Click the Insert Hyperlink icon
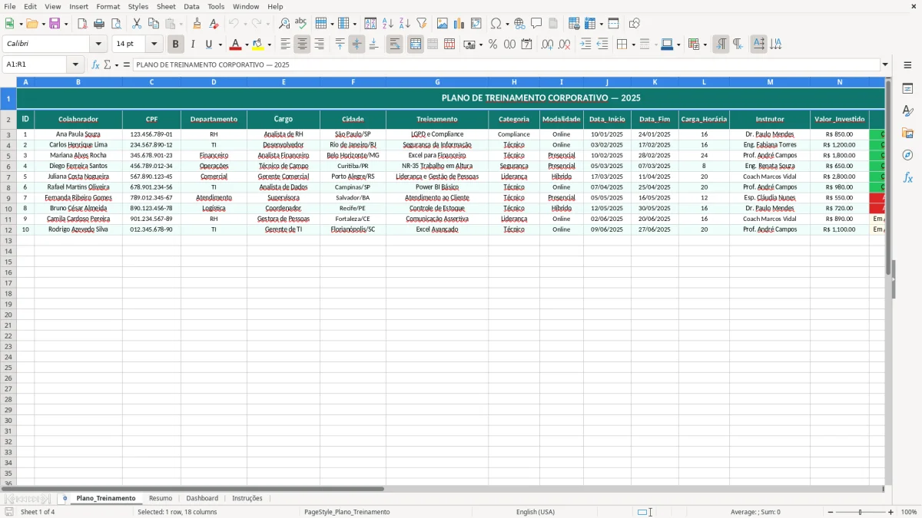 pos(519,24)
